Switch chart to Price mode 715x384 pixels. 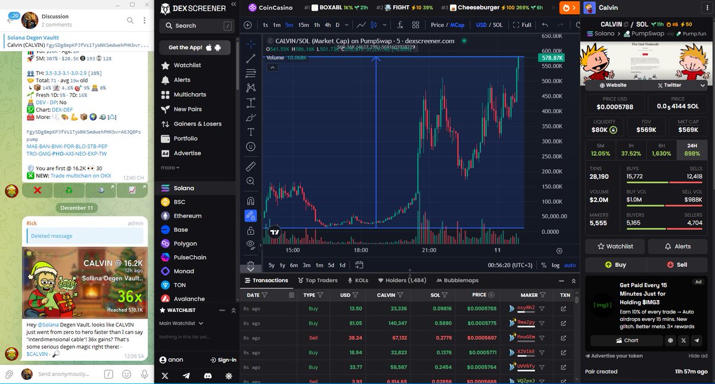click(x=438, y=25)
